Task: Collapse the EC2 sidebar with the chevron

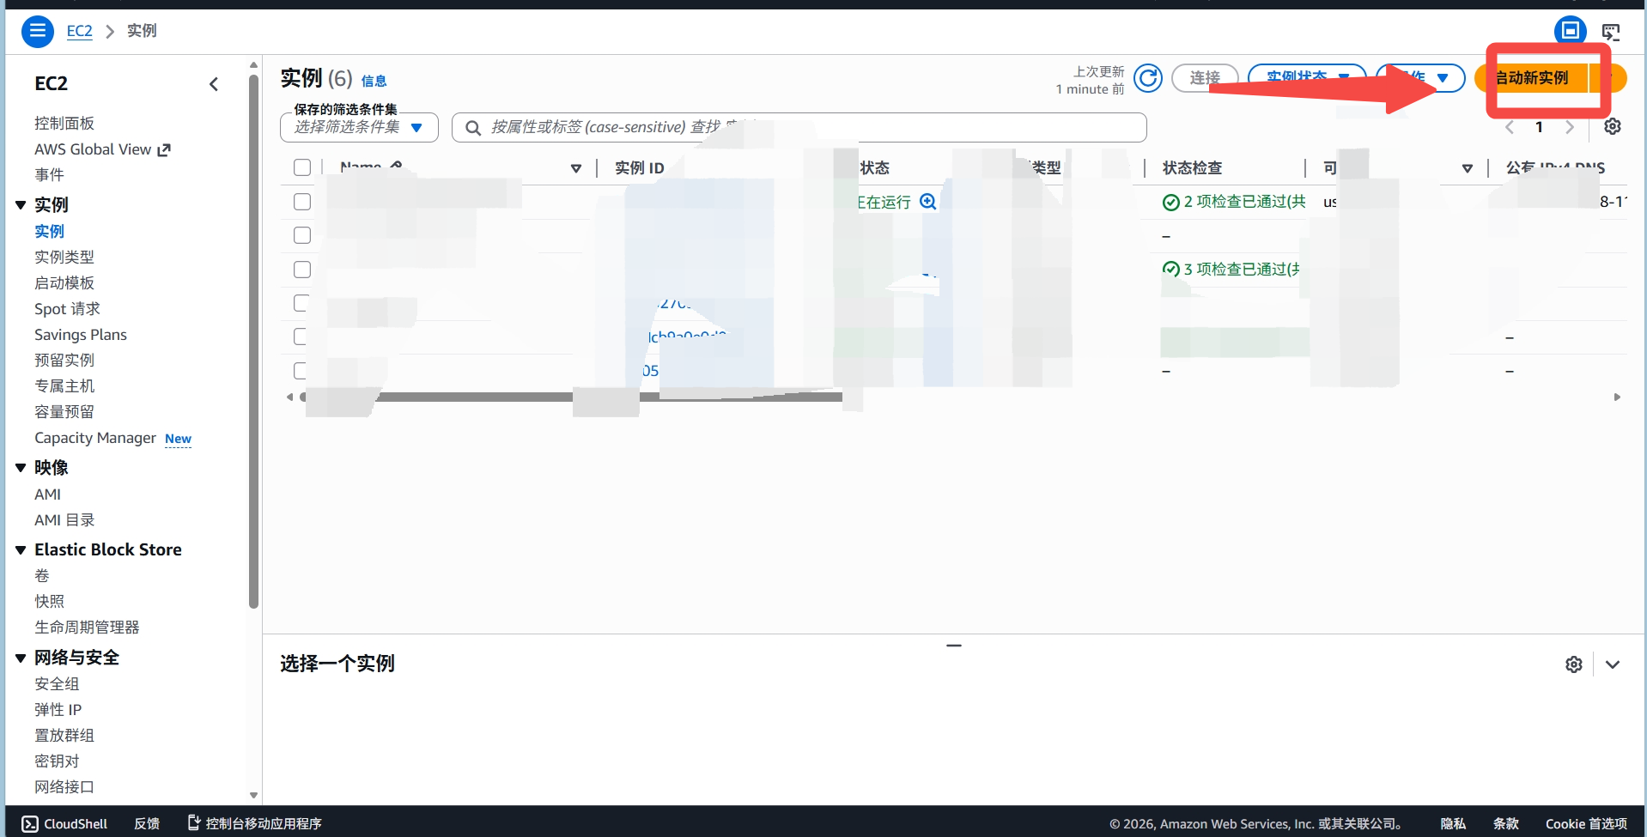Action: click(214, 83)
